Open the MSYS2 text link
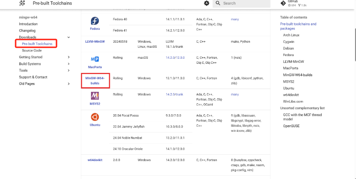 tap(95, 104)
